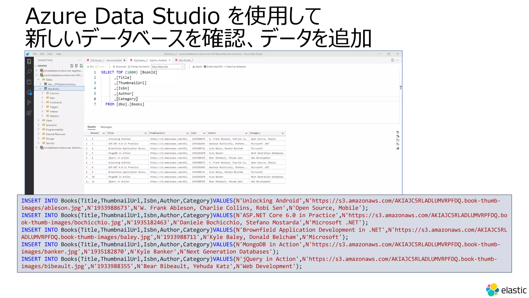
Task: Select the SQLQuery_2 editor tab
Action: [150, 60]
